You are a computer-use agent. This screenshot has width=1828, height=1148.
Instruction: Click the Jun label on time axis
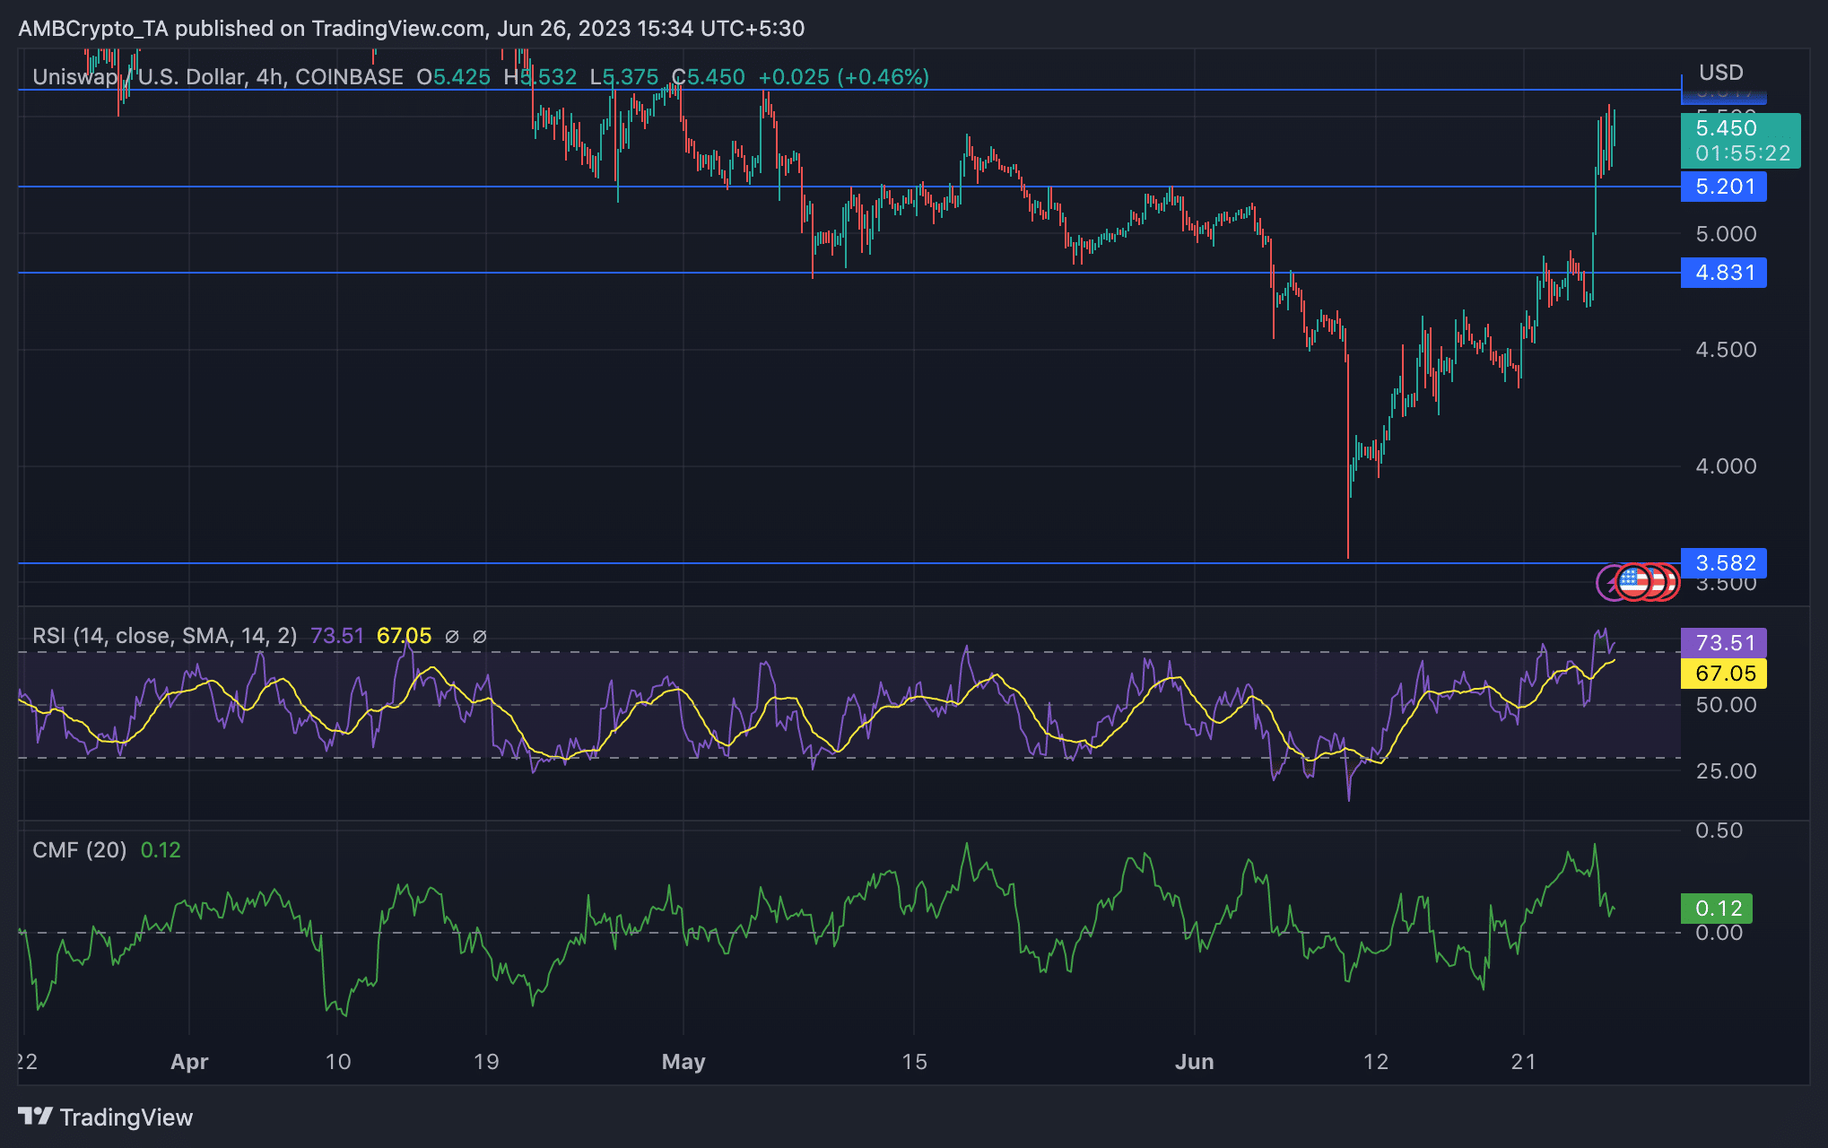(1195, 1062)
